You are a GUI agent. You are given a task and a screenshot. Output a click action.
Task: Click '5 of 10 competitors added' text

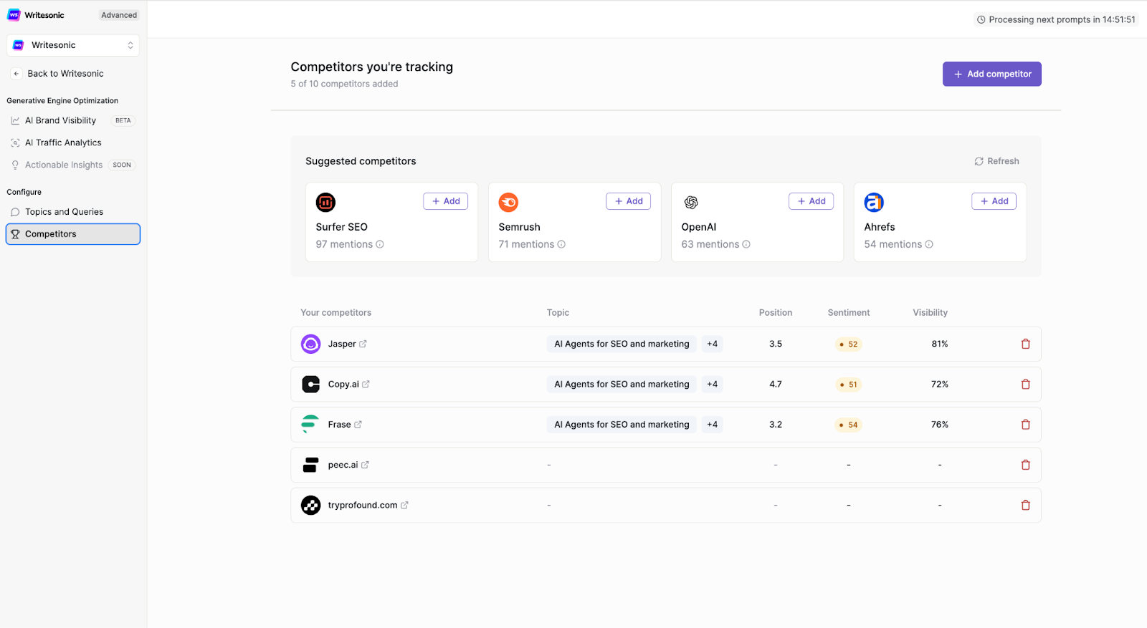[x=344, y=84]
